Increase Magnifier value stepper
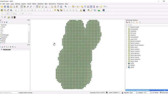 click(x=137, y=92)
